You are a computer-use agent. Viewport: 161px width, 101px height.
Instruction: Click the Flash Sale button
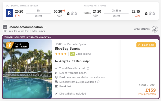[x=146, y=45]
